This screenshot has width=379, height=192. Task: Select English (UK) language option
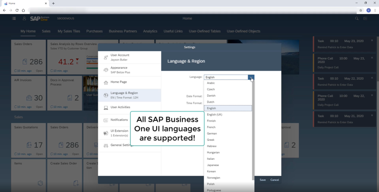click(x=228, y=114)
